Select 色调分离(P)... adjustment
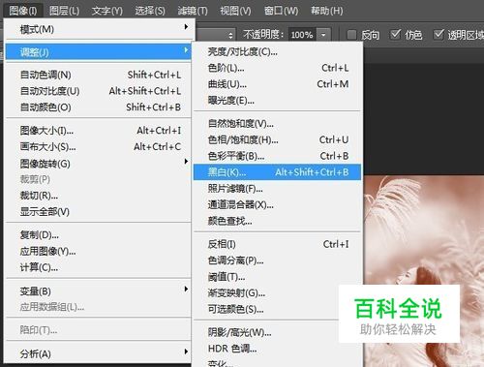The width and height of the screenshot is (484, 367). 277,260
